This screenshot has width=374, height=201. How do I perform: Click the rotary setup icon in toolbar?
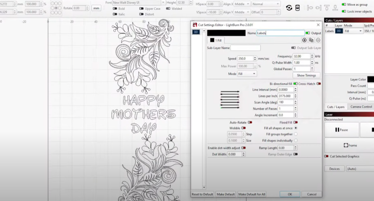coord(289,8)
